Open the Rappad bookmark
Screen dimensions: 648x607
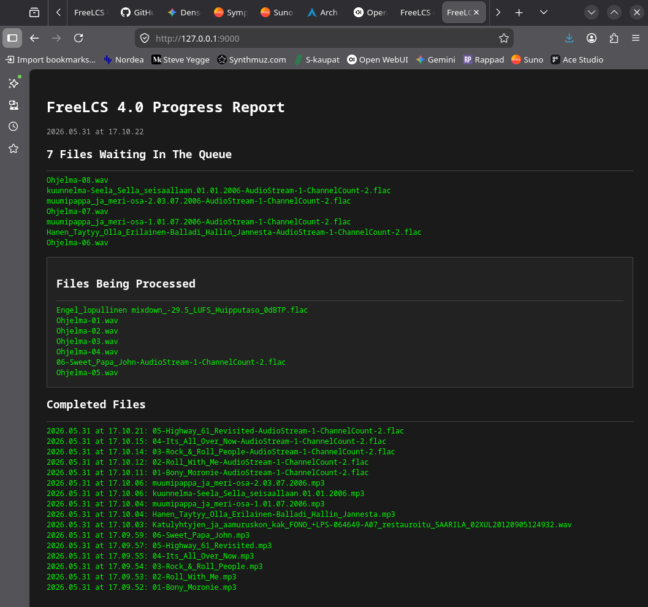(x=484, y=60)
